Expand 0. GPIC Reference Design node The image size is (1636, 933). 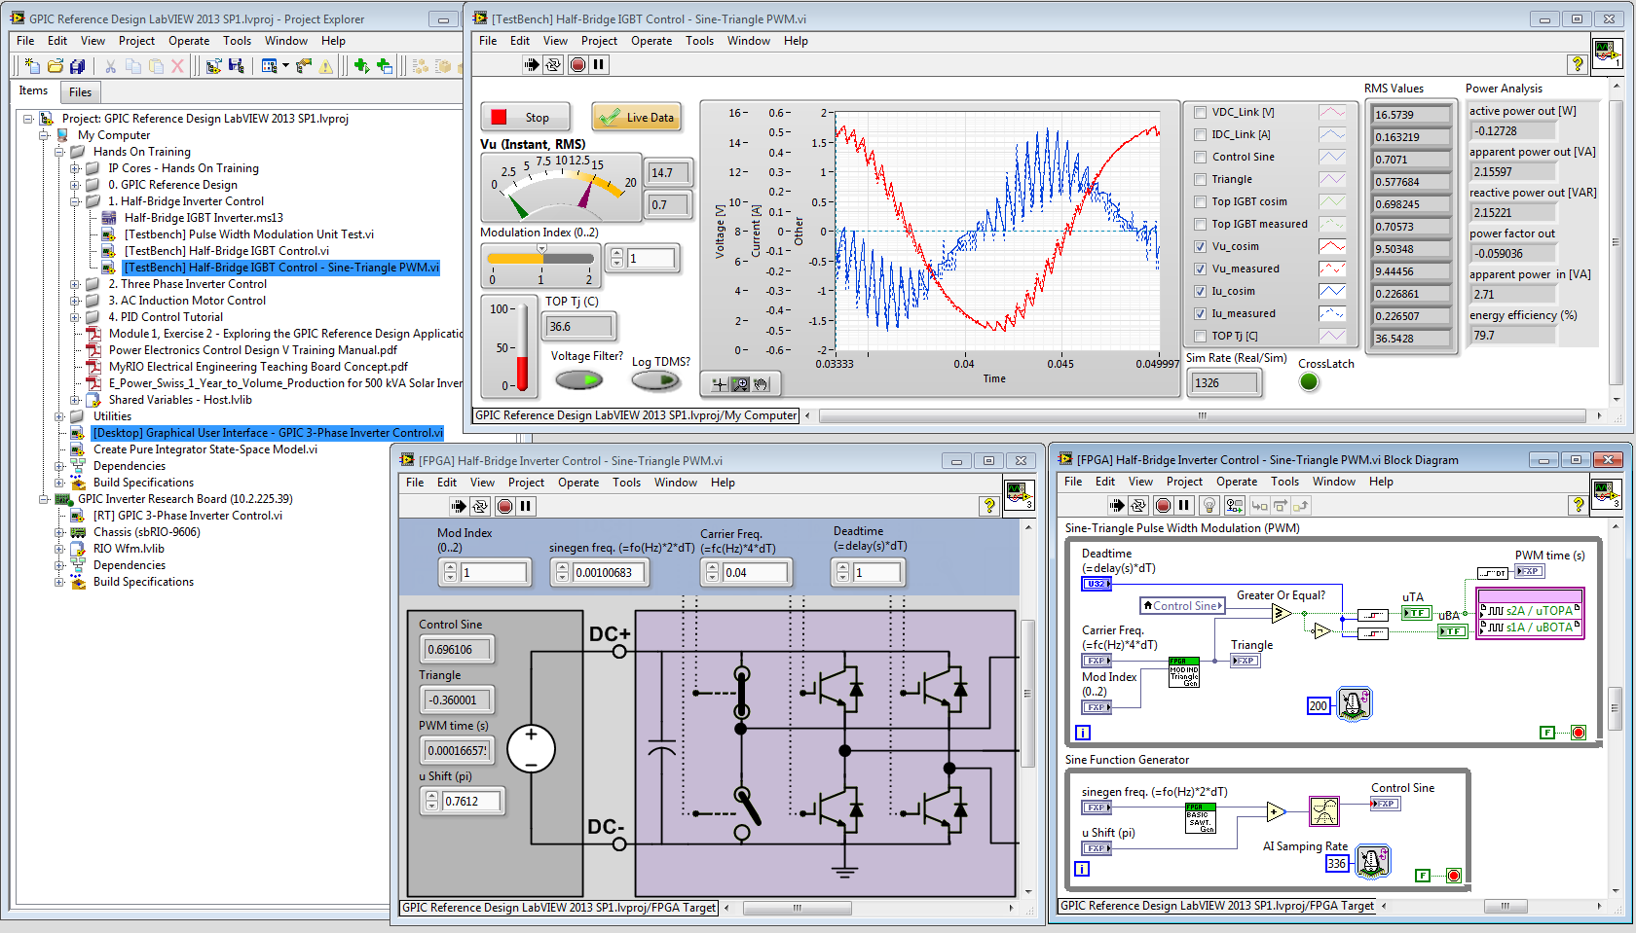click(75, 185)
